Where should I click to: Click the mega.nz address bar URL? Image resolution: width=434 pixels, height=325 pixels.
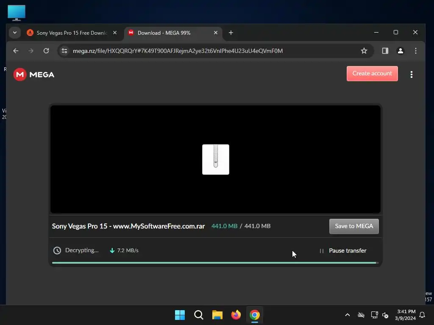pyautogui.click(x=178, y=51)
